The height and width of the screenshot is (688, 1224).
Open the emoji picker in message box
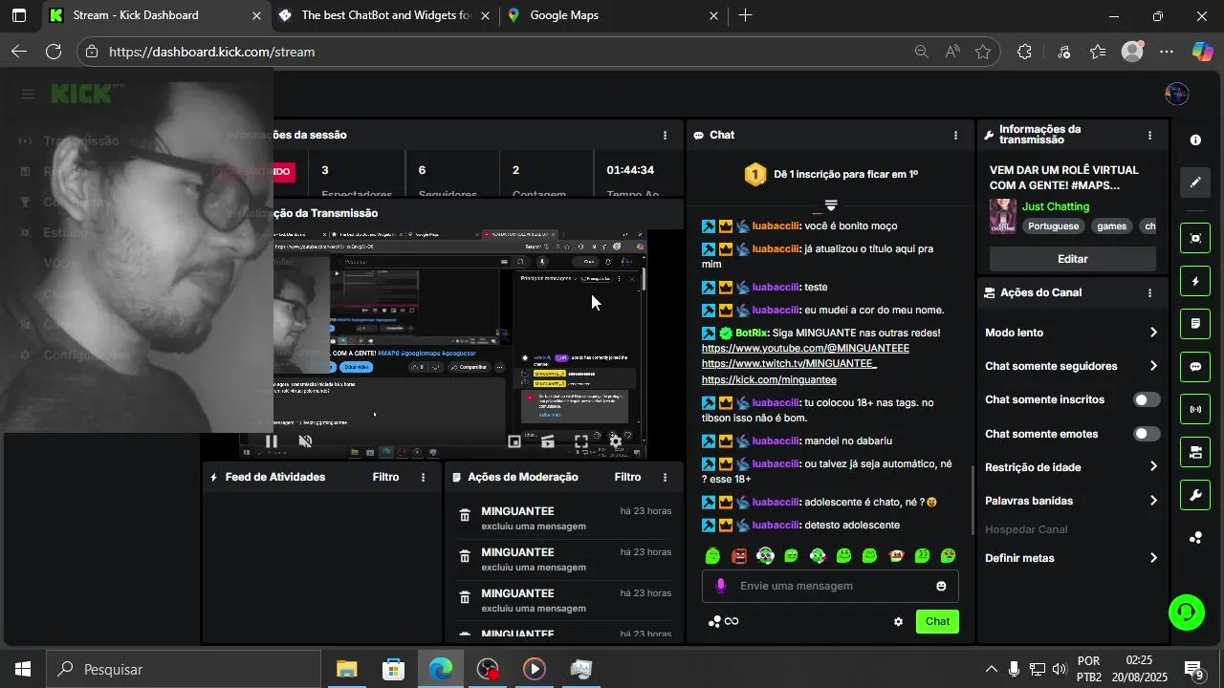[941, 586]
